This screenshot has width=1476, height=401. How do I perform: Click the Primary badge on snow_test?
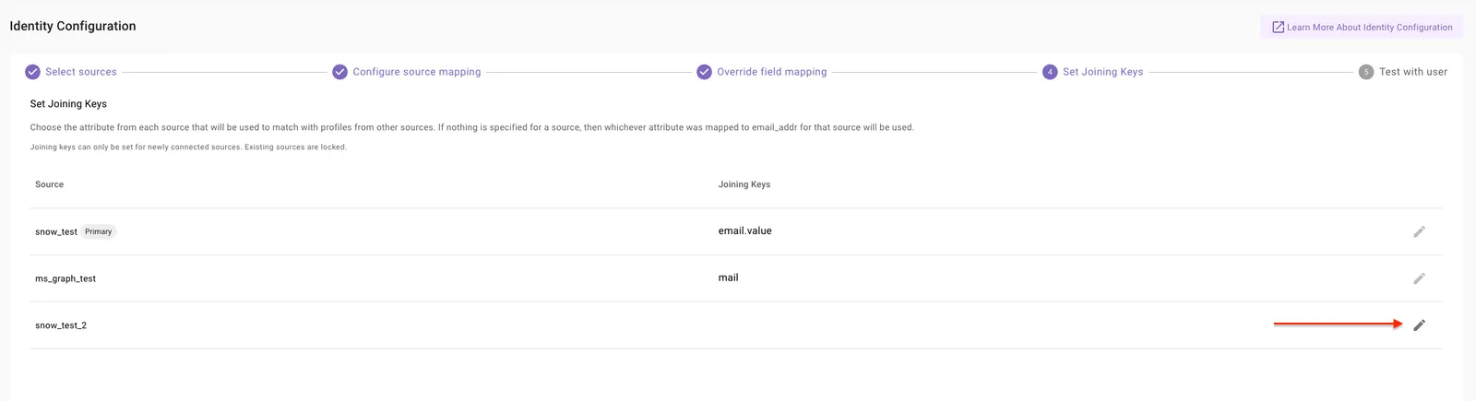[x=99, y=231]
